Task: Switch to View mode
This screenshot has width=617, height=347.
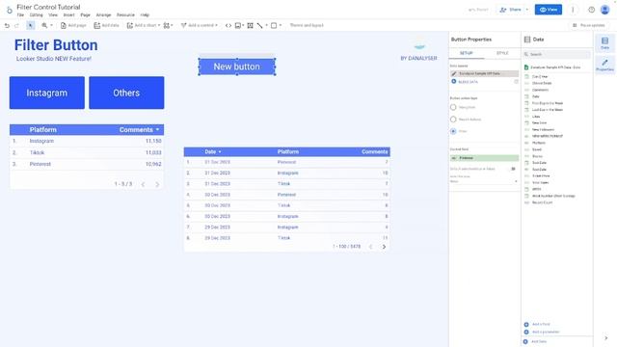Action: (x=549, y=10)
